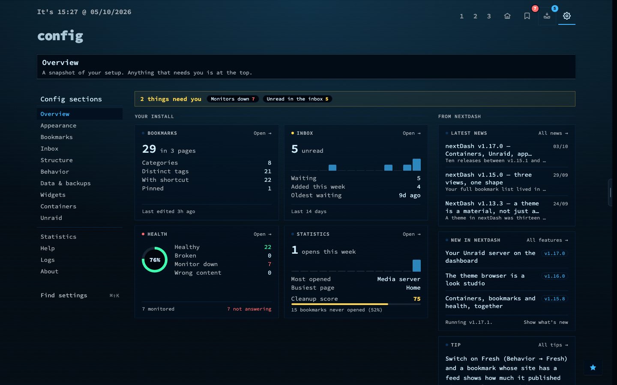Open the Health card link

tap(262, 234)
